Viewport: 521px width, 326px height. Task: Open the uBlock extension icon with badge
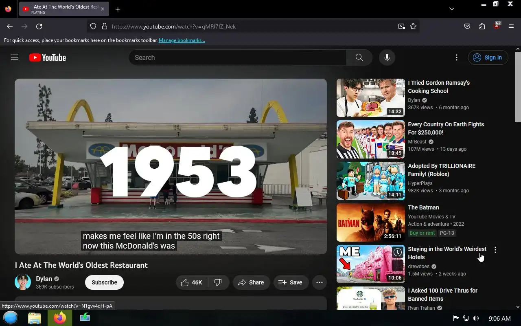(497, 26)
